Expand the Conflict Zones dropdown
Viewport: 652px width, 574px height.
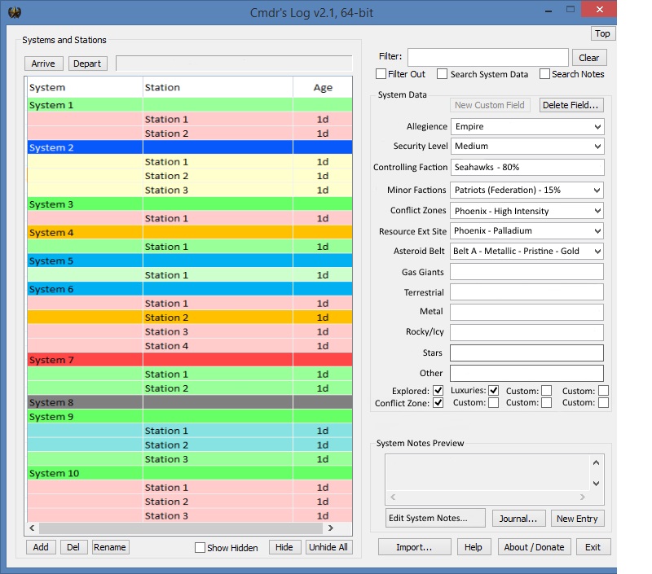coord(527,211)
